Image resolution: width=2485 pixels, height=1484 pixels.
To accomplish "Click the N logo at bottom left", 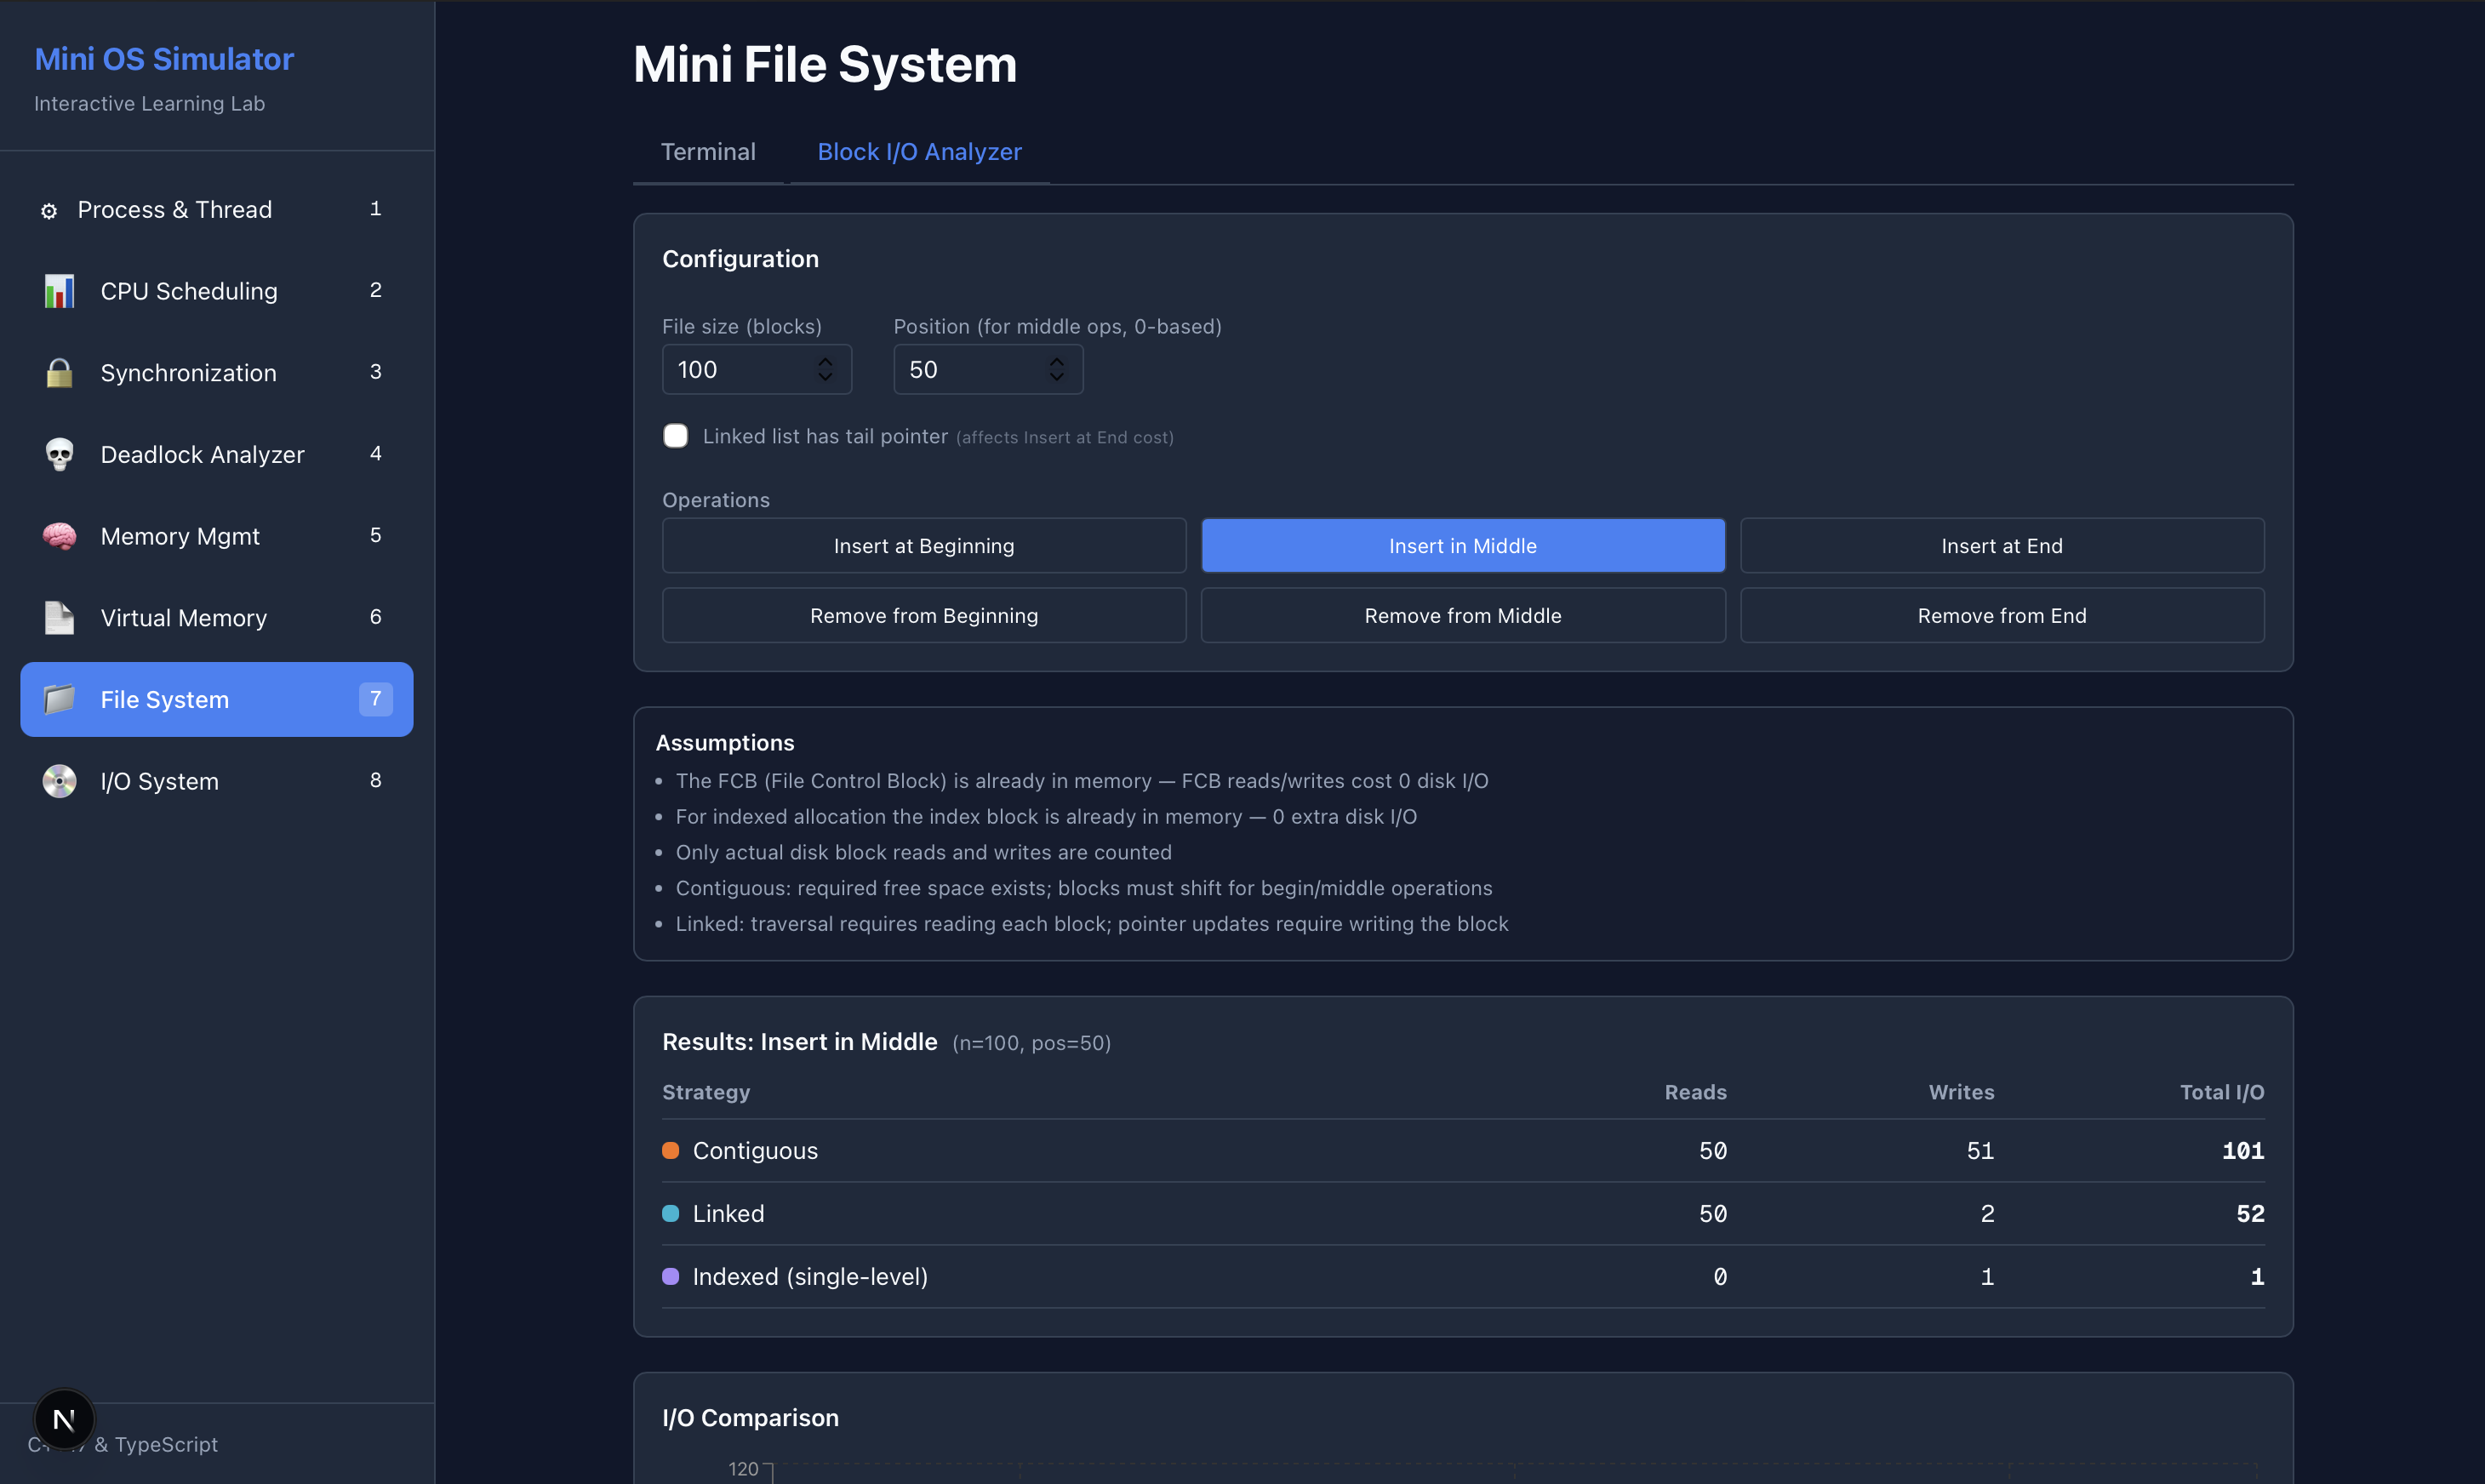I will point(64,1418).
